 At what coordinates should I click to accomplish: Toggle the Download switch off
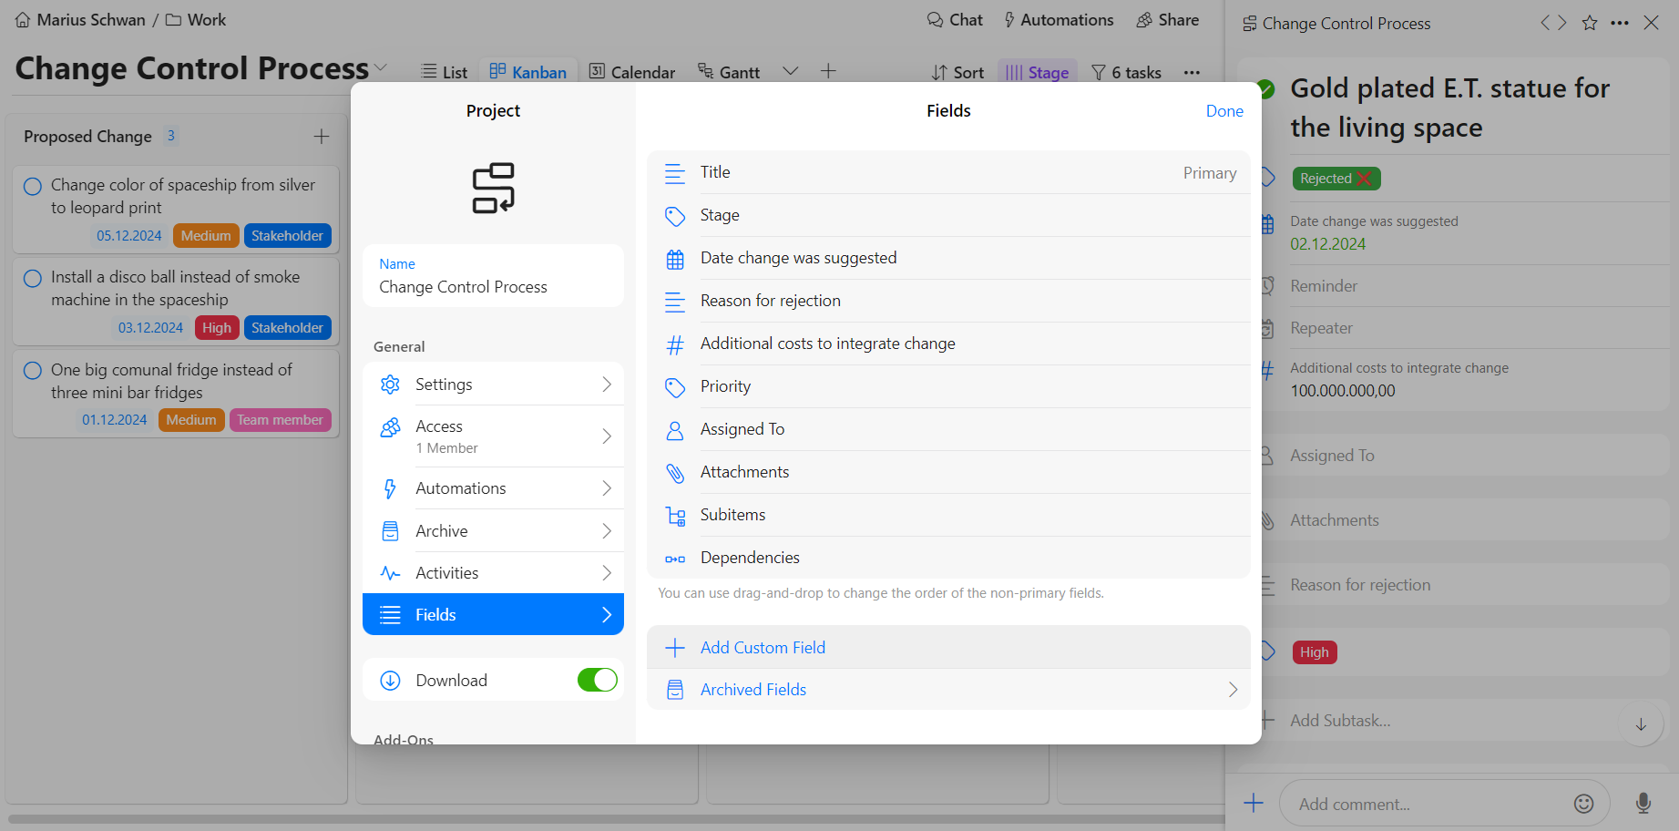(597, 680)
